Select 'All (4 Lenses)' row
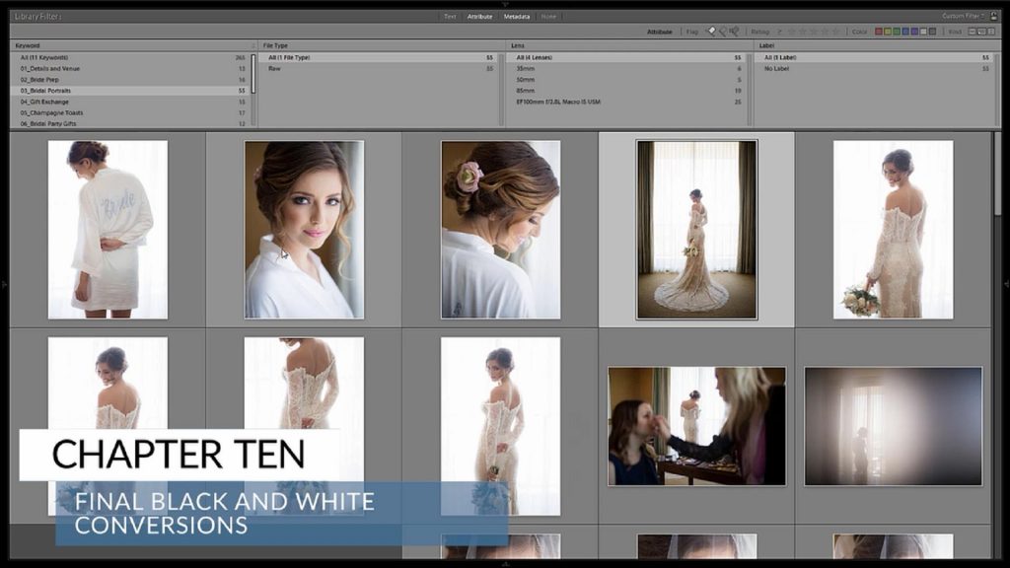Screen dimensions: 1010x568 (626, 57)
